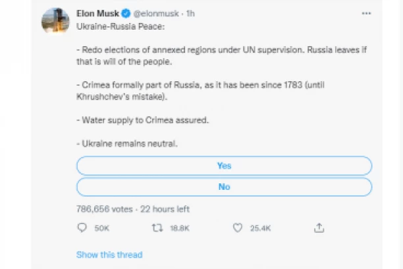Open the Show this thread link
Image resolution: width=403 pixels, height=269 pixels.
[109, 254]
